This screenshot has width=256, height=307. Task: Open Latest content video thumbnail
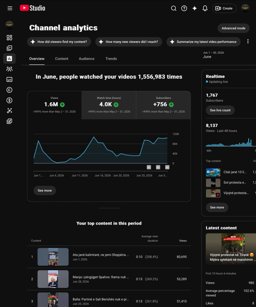[231, 249]
